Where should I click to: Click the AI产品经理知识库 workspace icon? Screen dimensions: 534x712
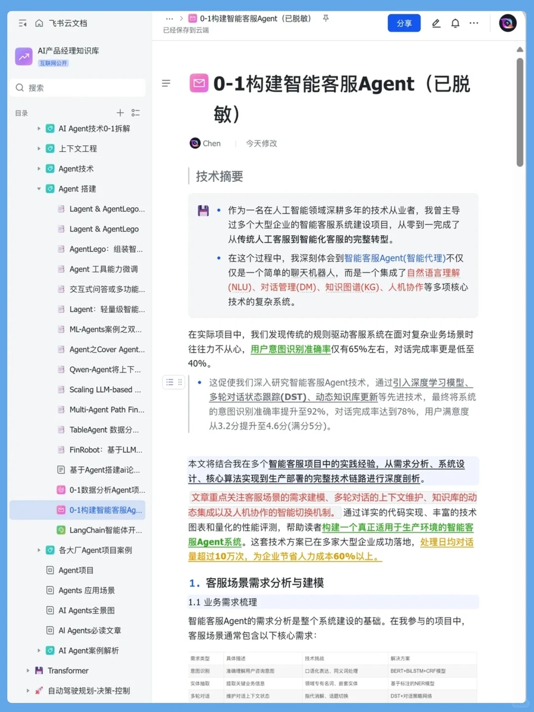point(23,56)
